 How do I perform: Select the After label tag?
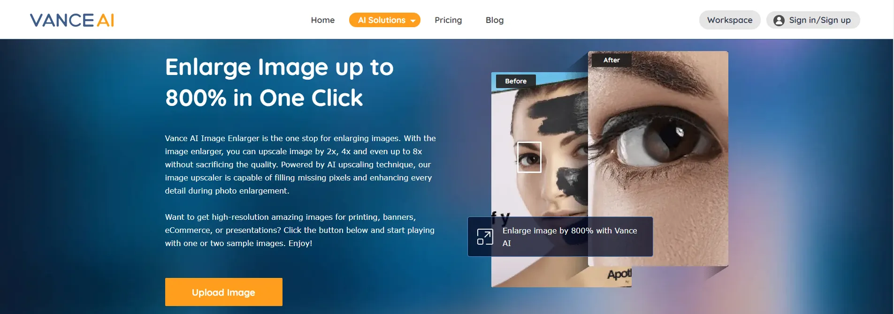pyautogui.click(x=611, y=60)
